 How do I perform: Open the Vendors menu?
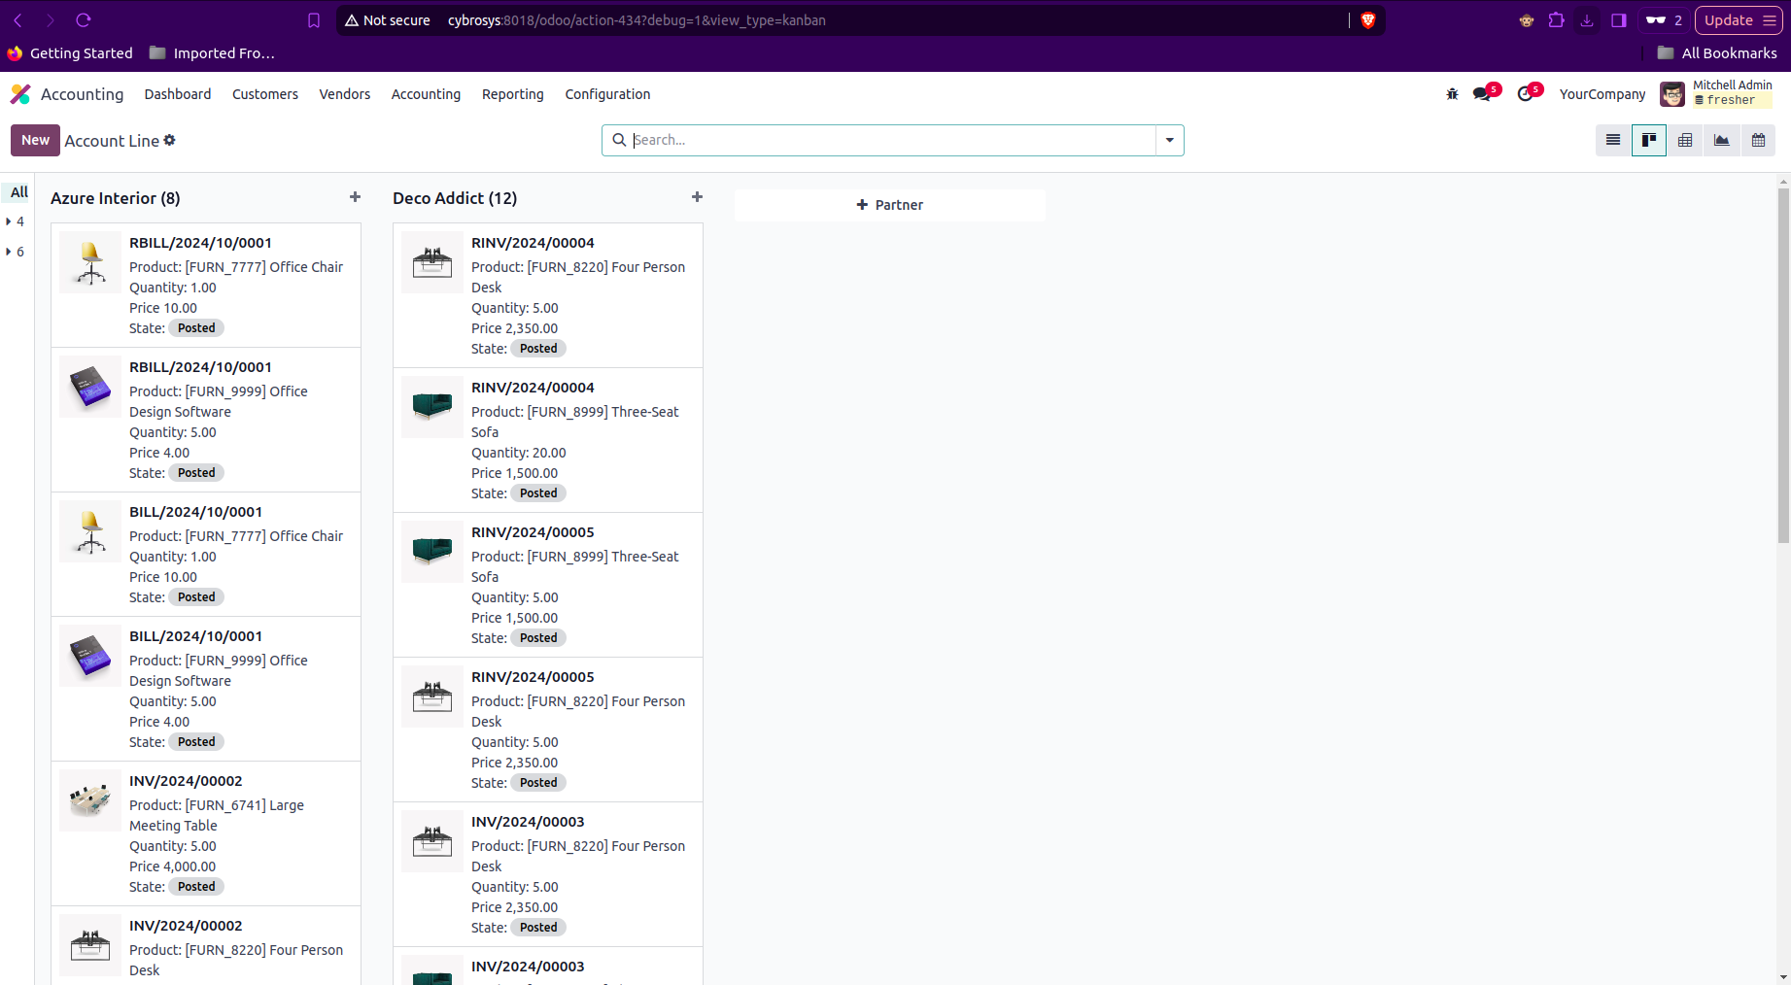coord(345,94)
